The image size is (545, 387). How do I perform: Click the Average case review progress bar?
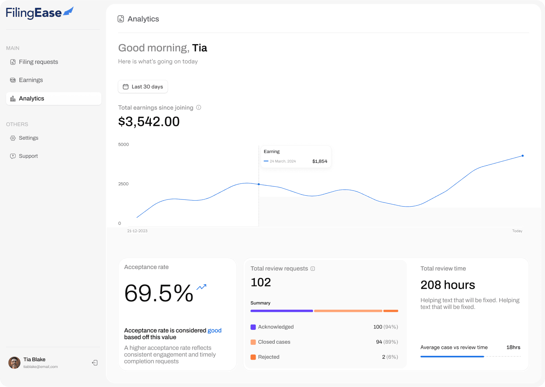tap(471, 357)
